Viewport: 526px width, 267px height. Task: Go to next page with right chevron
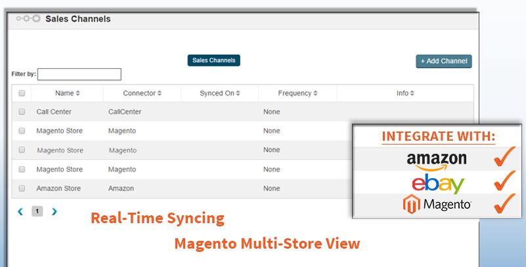(55, 211)
